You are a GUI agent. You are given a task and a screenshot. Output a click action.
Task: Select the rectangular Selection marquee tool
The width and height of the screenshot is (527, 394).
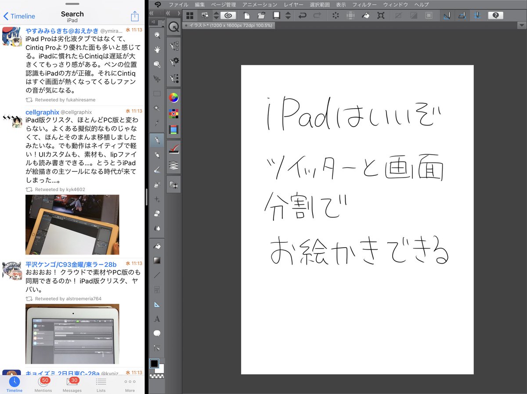pyautogui.click(x=157, y=94)
